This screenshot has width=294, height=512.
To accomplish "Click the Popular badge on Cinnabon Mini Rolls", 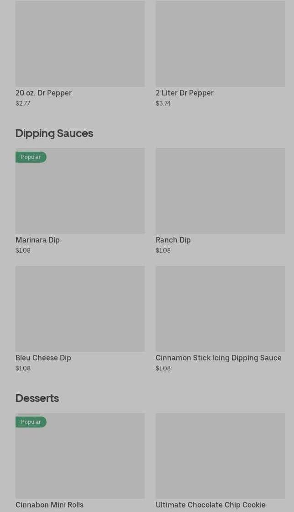I will 31,422.
